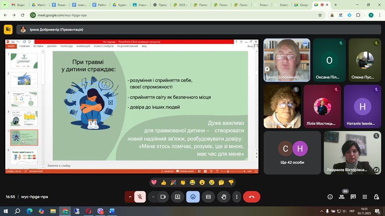Send the heart emoji reaction
Screen dimensions: 385x216
[x=154, y=182]
